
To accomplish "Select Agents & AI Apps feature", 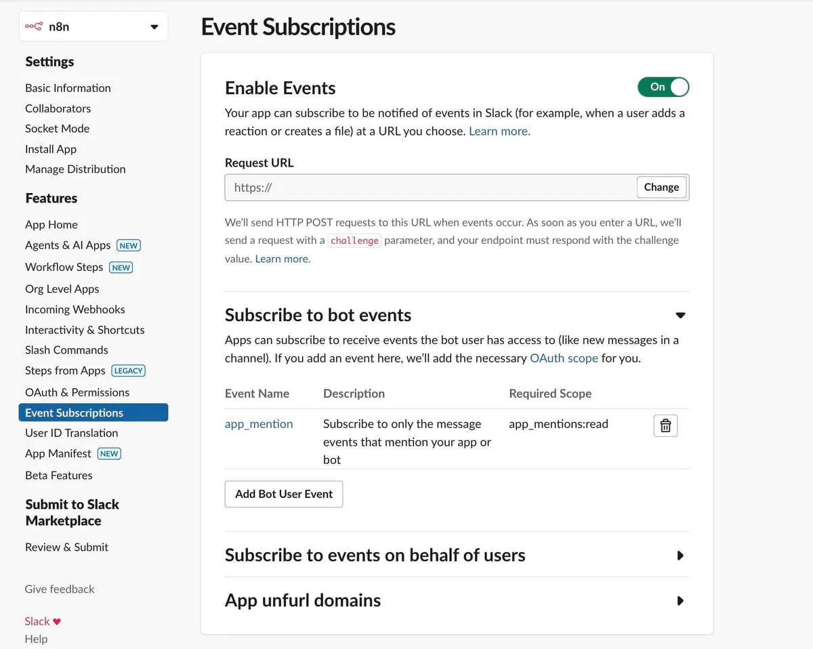I will tap(68, 245).
